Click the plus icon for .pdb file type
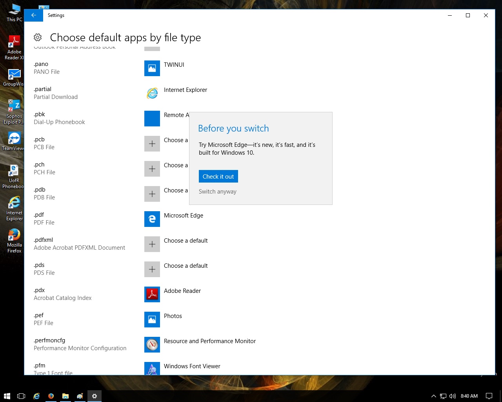The image size is (502, 402). tap(152, 194)
